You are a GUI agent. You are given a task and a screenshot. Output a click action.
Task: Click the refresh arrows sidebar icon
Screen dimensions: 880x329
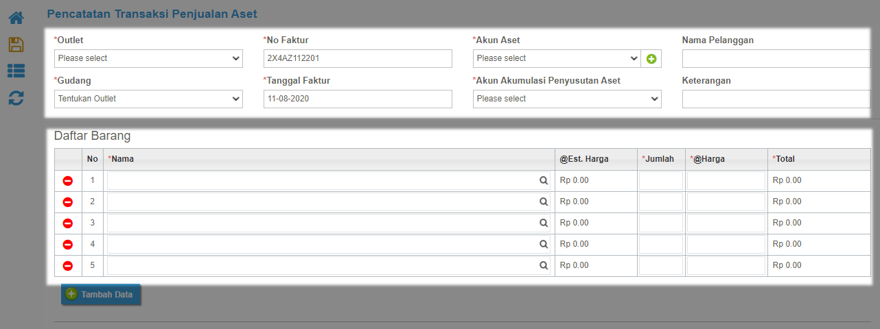16,97
